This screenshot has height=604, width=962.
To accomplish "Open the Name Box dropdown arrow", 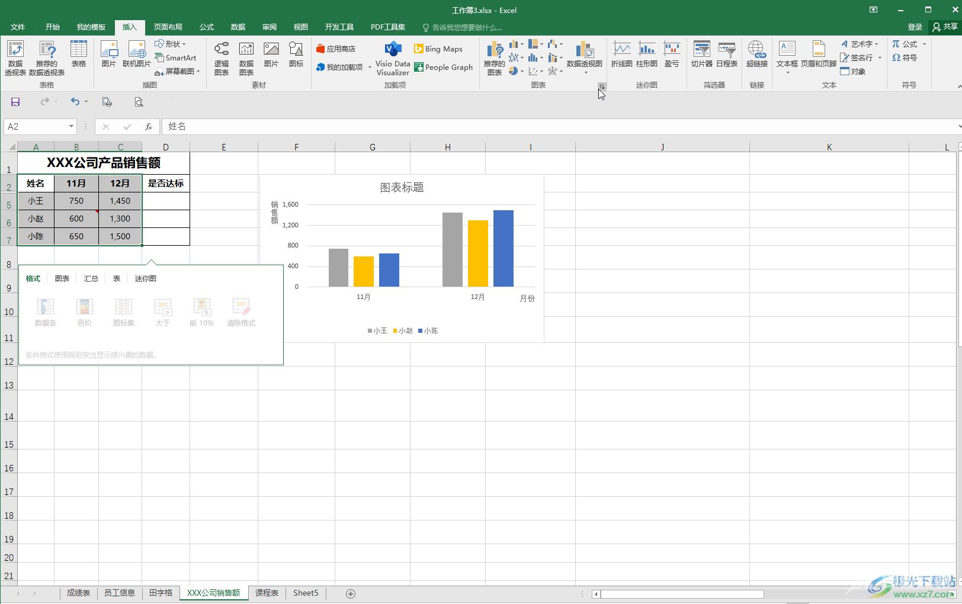I will [71, 126].
